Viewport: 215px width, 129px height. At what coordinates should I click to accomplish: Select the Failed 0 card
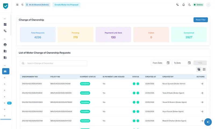tap(151, 35)
